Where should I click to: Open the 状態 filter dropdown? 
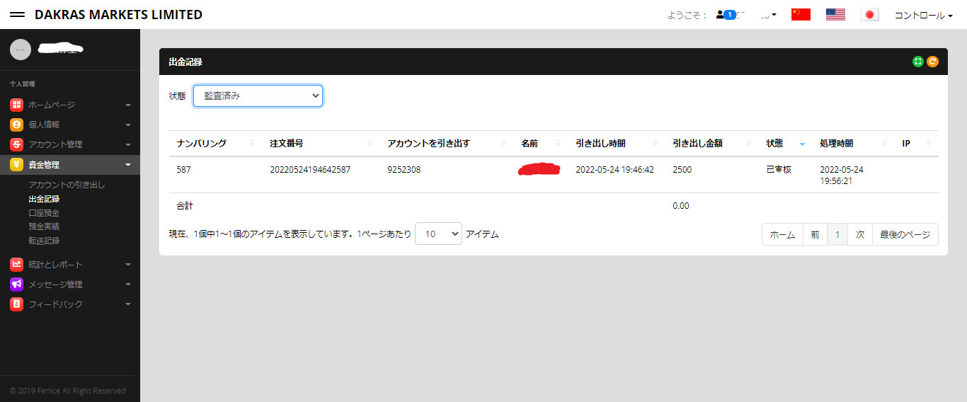[x=258, y=96]
